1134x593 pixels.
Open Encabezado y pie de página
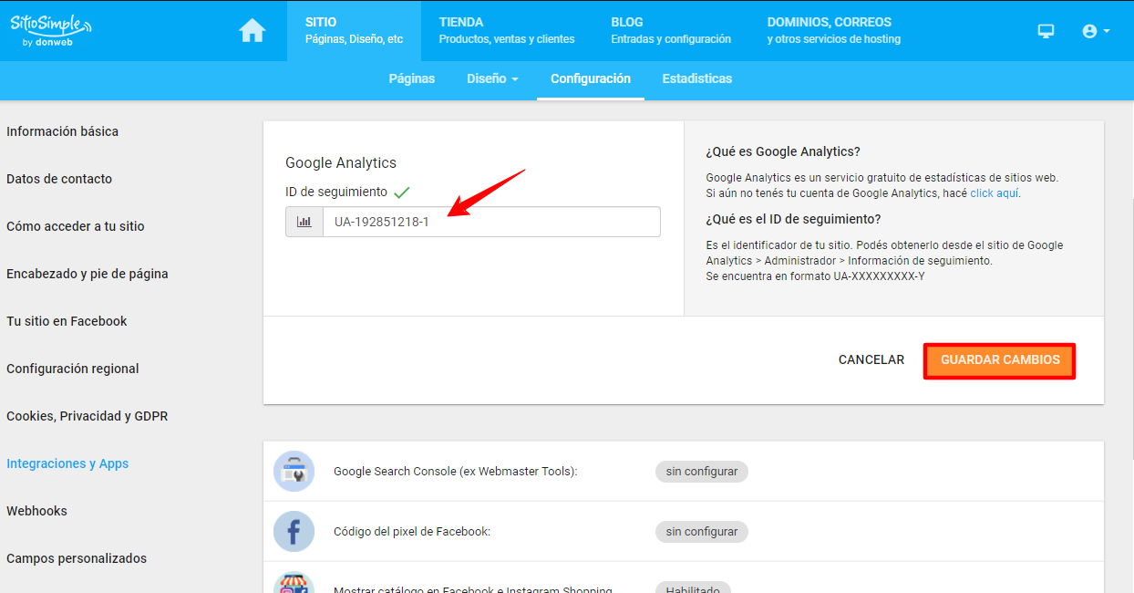click(88, 274)
